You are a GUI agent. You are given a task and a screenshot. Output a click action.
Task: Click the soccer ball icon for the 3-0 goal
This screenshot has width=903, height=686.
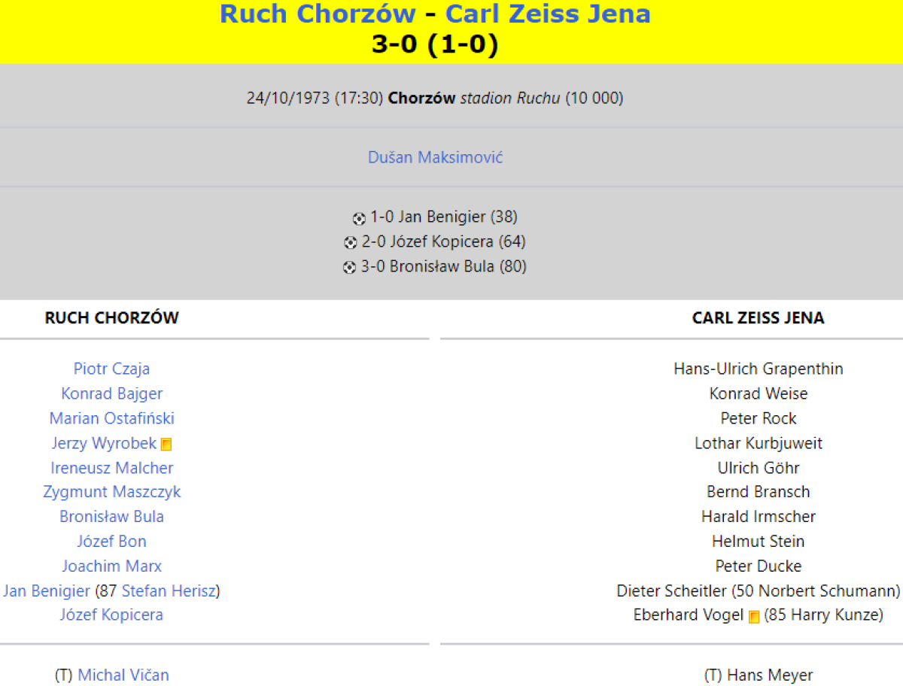coord(349,267)
